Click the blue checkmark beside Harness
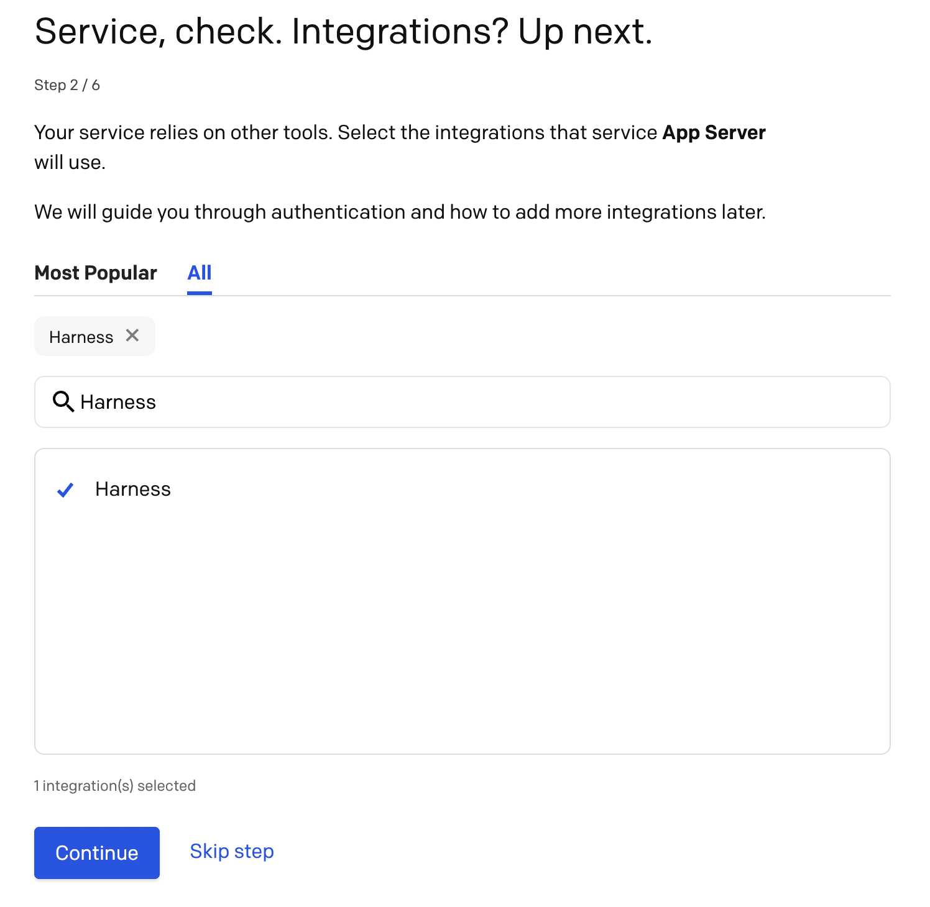 pyautogui.click(x=65, y=490)
